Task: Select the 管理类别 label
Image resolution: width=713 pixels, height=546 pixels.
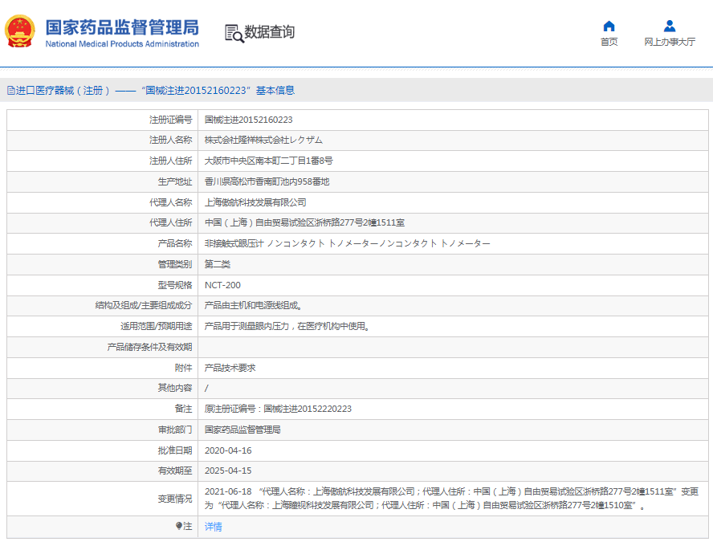Action: click(175, 264)
